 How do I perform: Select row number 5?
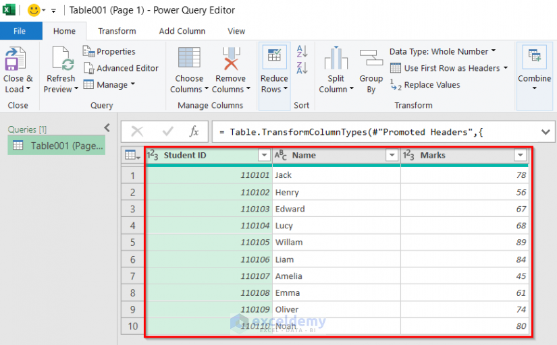click(x=132, y=243)
